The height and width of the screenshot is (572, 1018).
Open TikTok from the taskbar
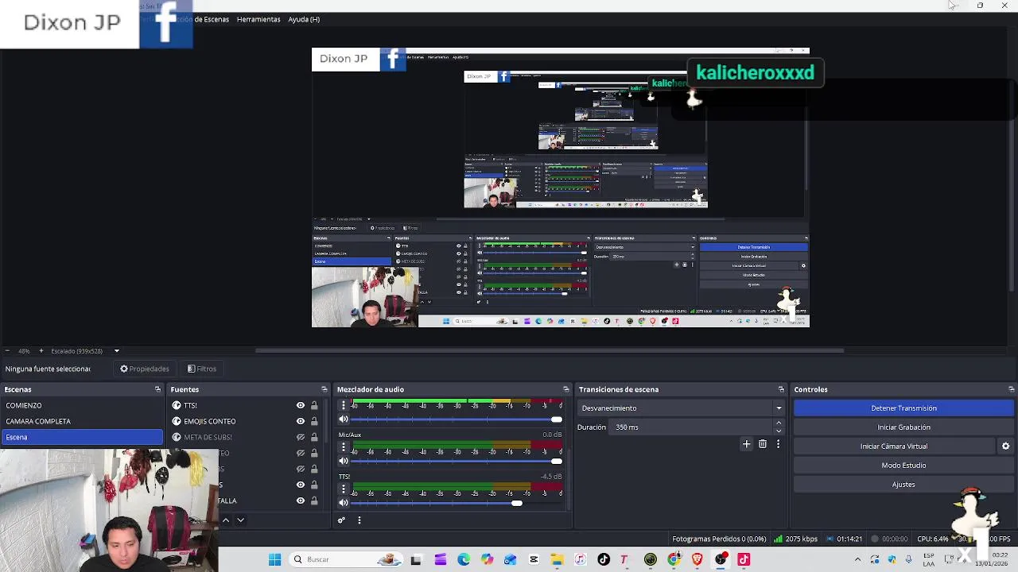pyautogui.click(x=604, y=559)
